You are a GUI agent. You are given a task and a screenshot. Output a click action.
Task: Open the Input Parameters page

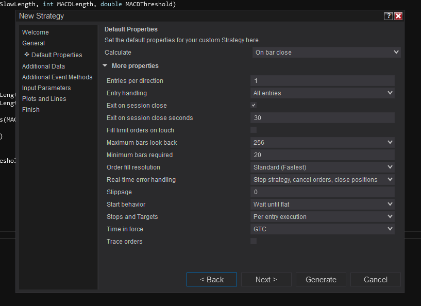46,88
